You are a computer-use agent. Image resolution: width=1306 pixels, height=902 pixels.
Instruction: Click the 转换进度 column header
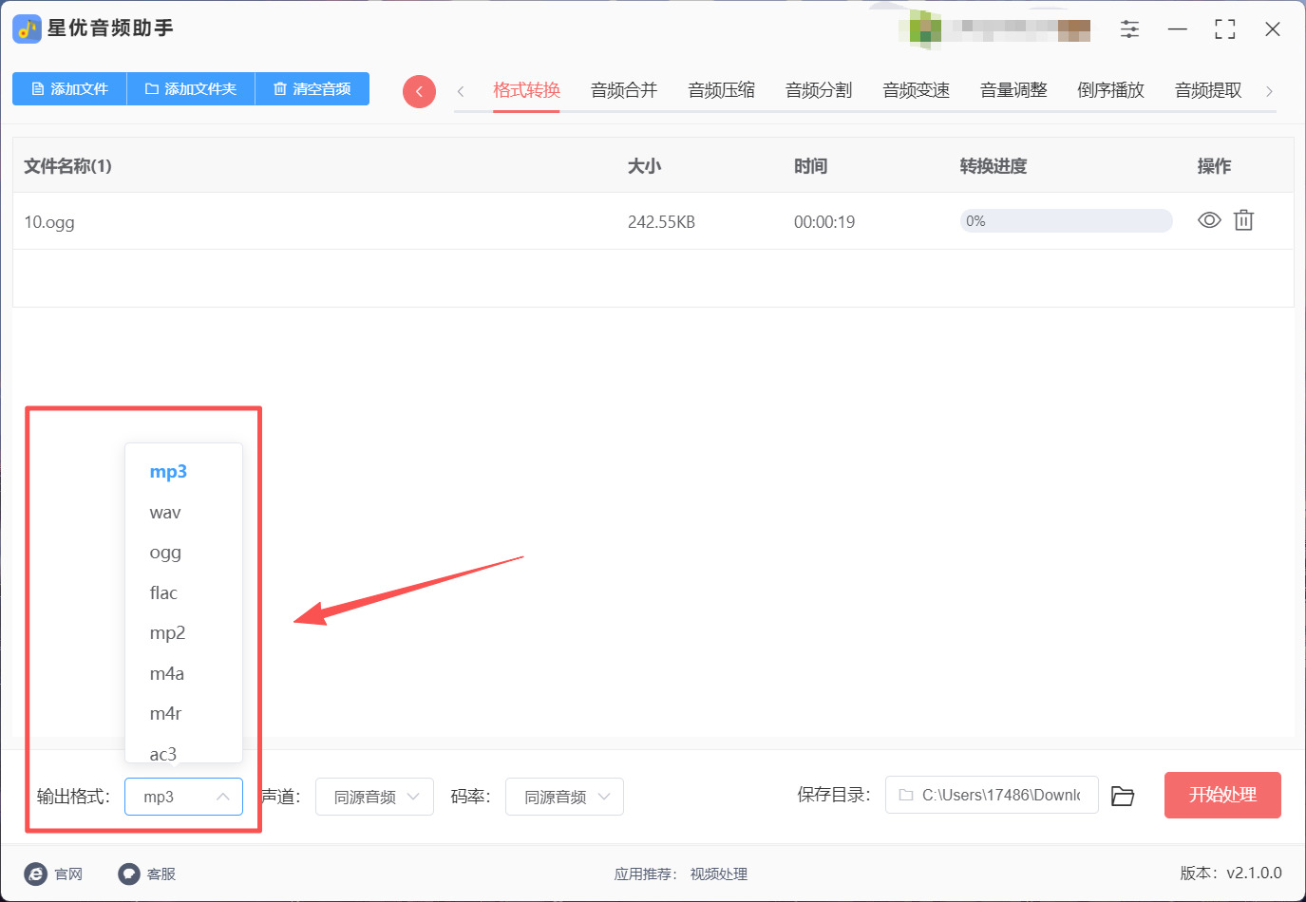(x=994, y=166)
